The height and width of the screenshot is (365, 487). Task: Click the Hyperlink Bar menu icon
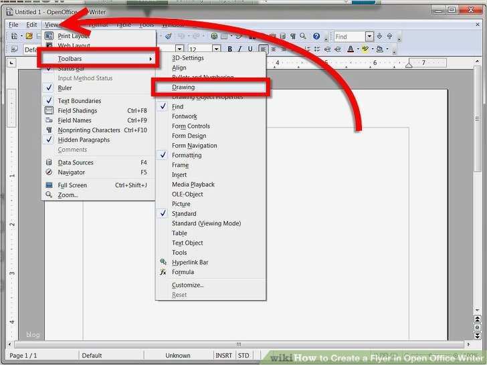tap(163, 262)
